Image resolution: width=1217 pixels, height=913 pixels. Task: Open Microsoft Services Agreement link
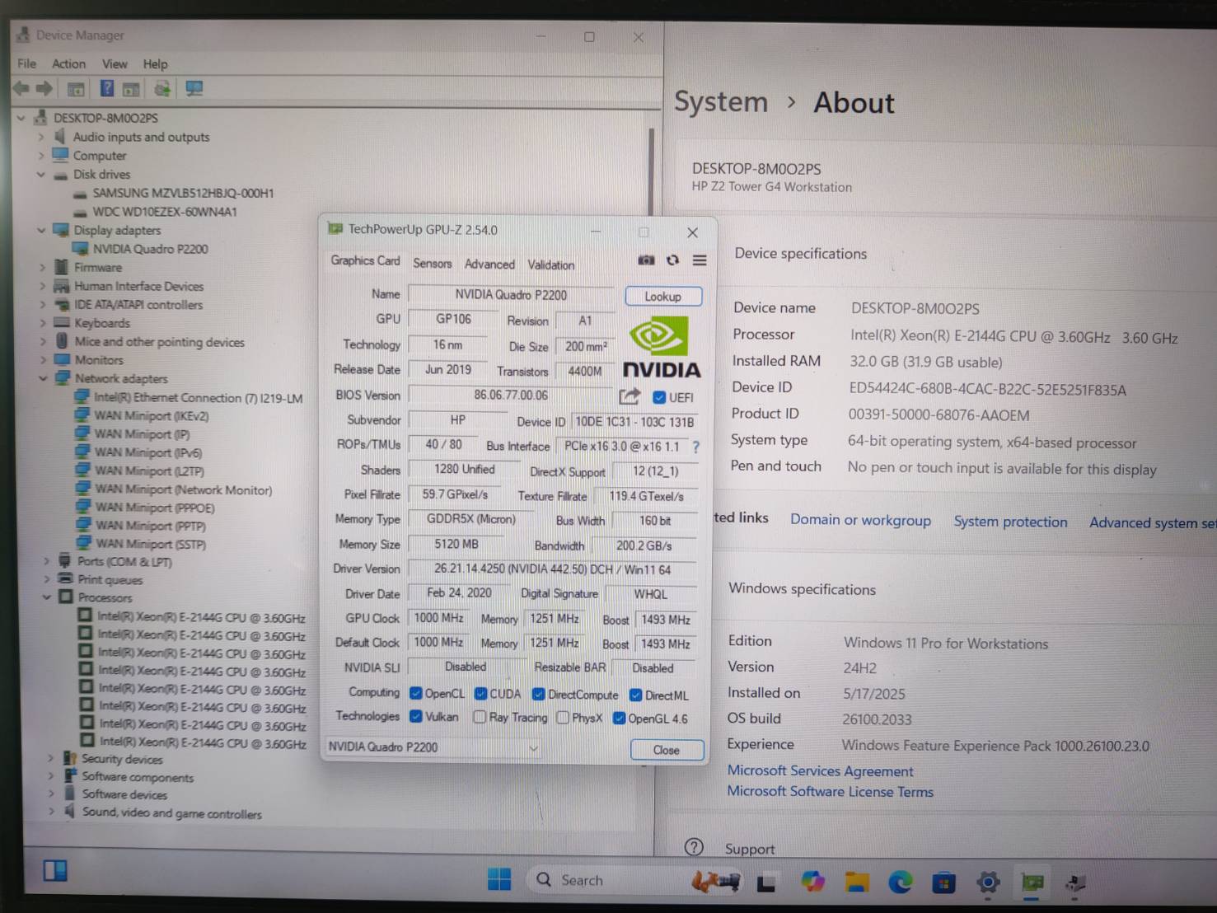pyautogui.click(x=820, y=771)
